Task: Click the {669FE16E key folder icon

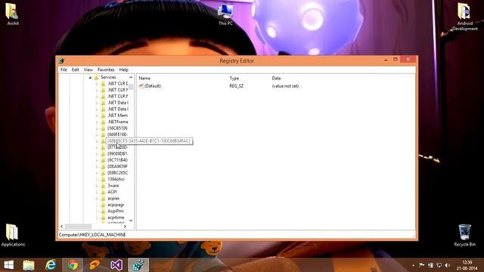Action: point(103,134)
